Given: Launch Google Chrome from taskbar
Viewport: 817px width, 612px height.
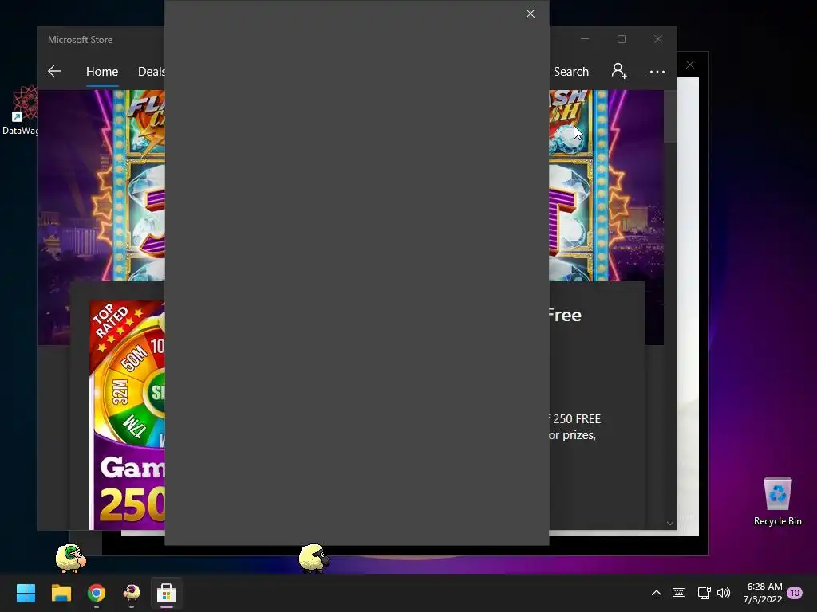Looking at the screenshot, I should 97,593.
